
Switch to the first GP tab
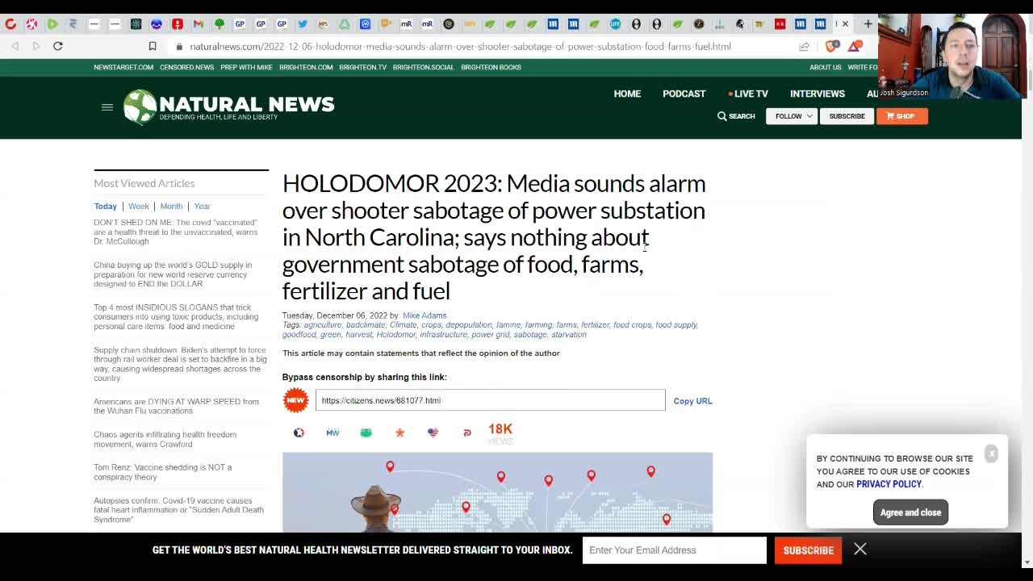(240, 23)
